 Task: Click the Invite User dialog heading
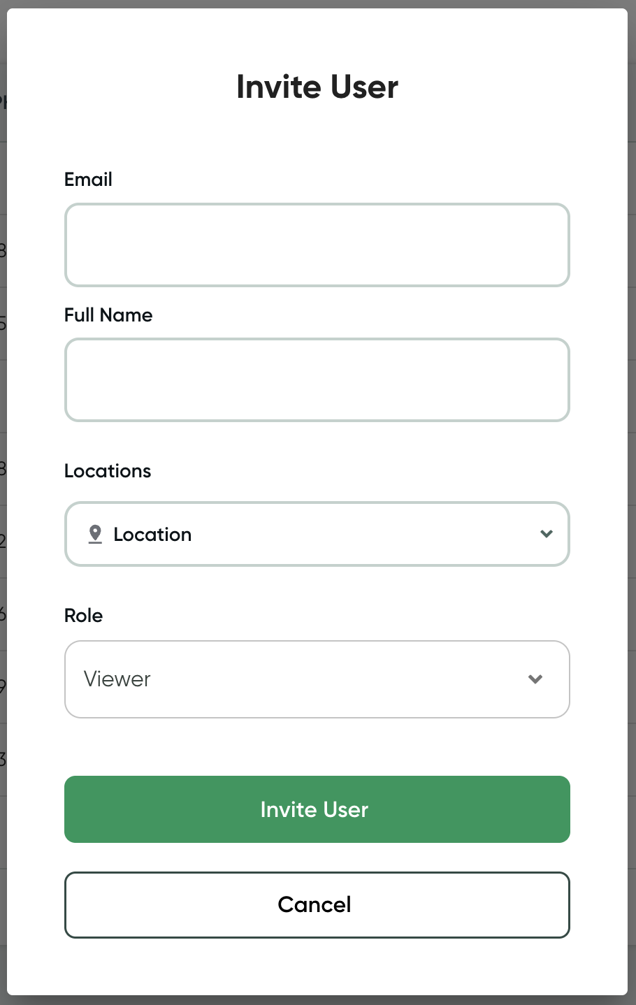click(317, 87)
